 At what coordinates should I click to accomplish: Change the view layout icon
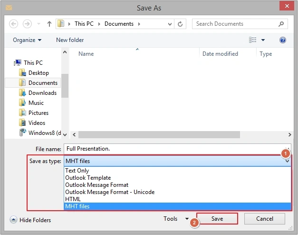point(252,40)
